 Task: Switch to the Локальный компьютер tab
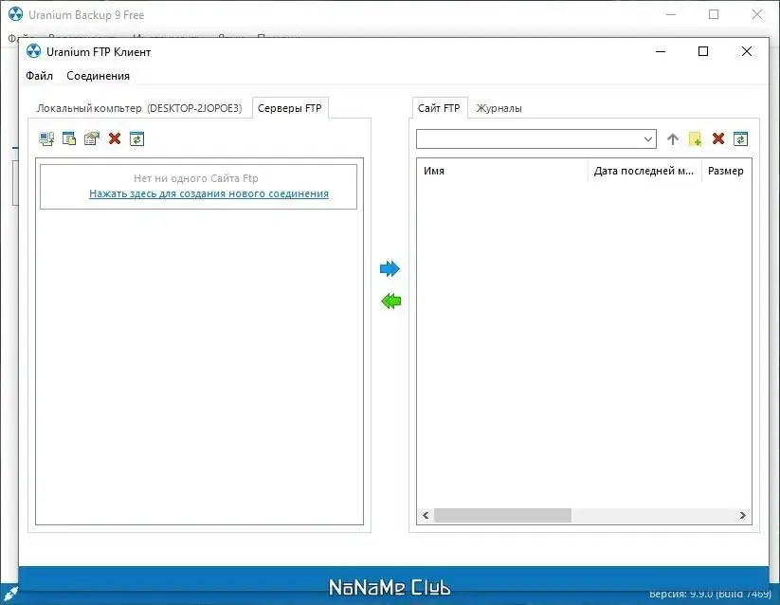tap(138, 108)
